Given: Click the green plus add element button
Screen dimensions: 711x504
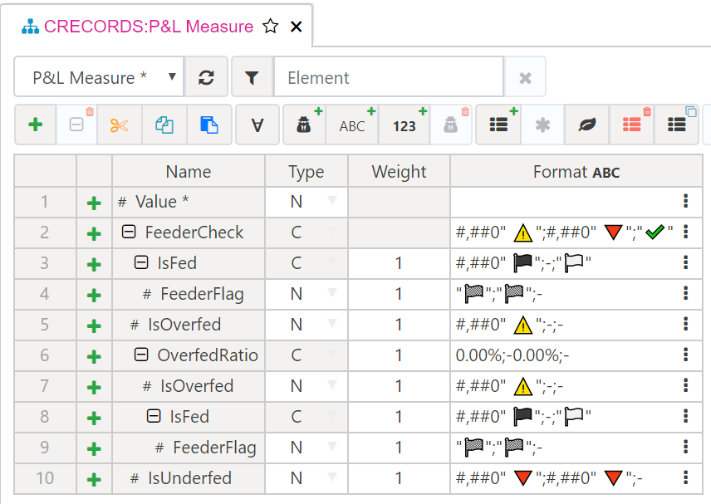Looking at the screenshot, I should click(x=35, y=125).
